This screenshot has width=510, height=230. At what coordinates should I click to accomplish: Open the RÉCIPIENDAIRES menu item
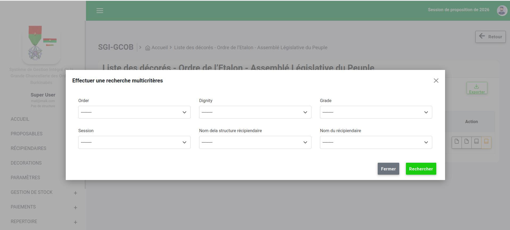click(28, 148)
